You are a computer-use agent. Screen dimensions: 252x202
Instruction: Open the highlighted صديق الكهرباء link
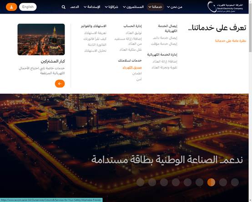point(132,67)
